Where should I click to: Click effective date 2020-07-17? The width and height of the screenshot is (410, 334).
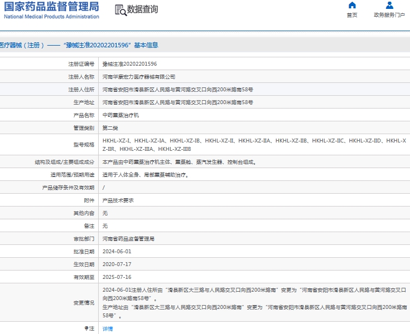(x=117, y=264)
